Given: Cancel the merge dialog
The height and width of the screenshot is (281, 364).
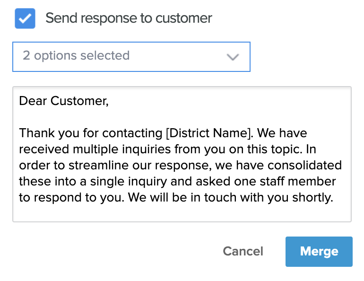Looking at the screenshot, I should (x=243, y=251).
